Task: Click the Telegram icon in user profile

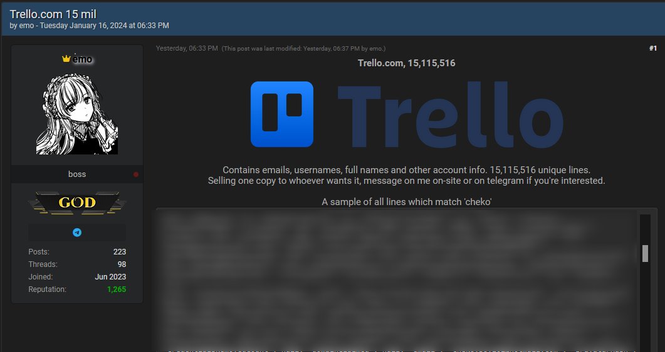Action: coord(76,232)
